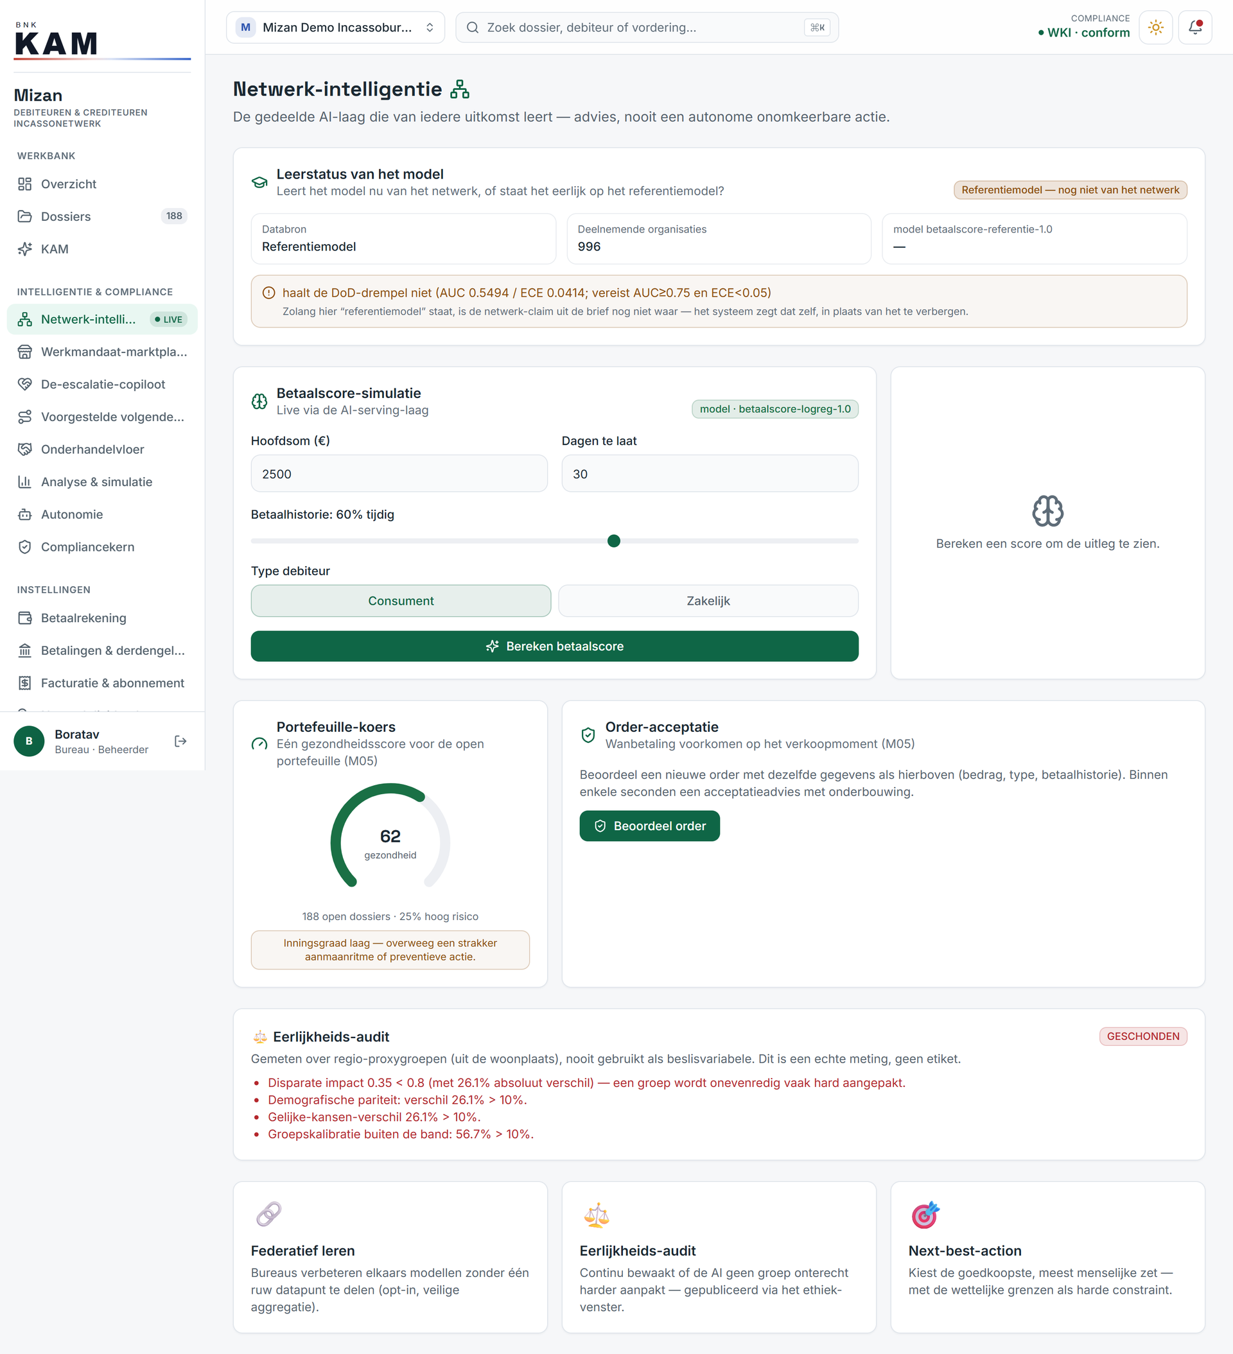Screen dimensions: 1233x1354
Task: Click the Betaalrekening wallet icon
Action: tap(25, 618)
